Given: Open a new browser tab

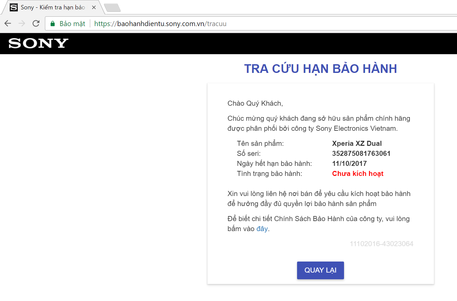Looking at the screenshot, I should click(x=112, y=8).
